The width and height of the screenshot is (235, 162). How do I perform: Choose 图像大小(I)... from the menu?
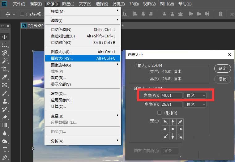[83, 52]
